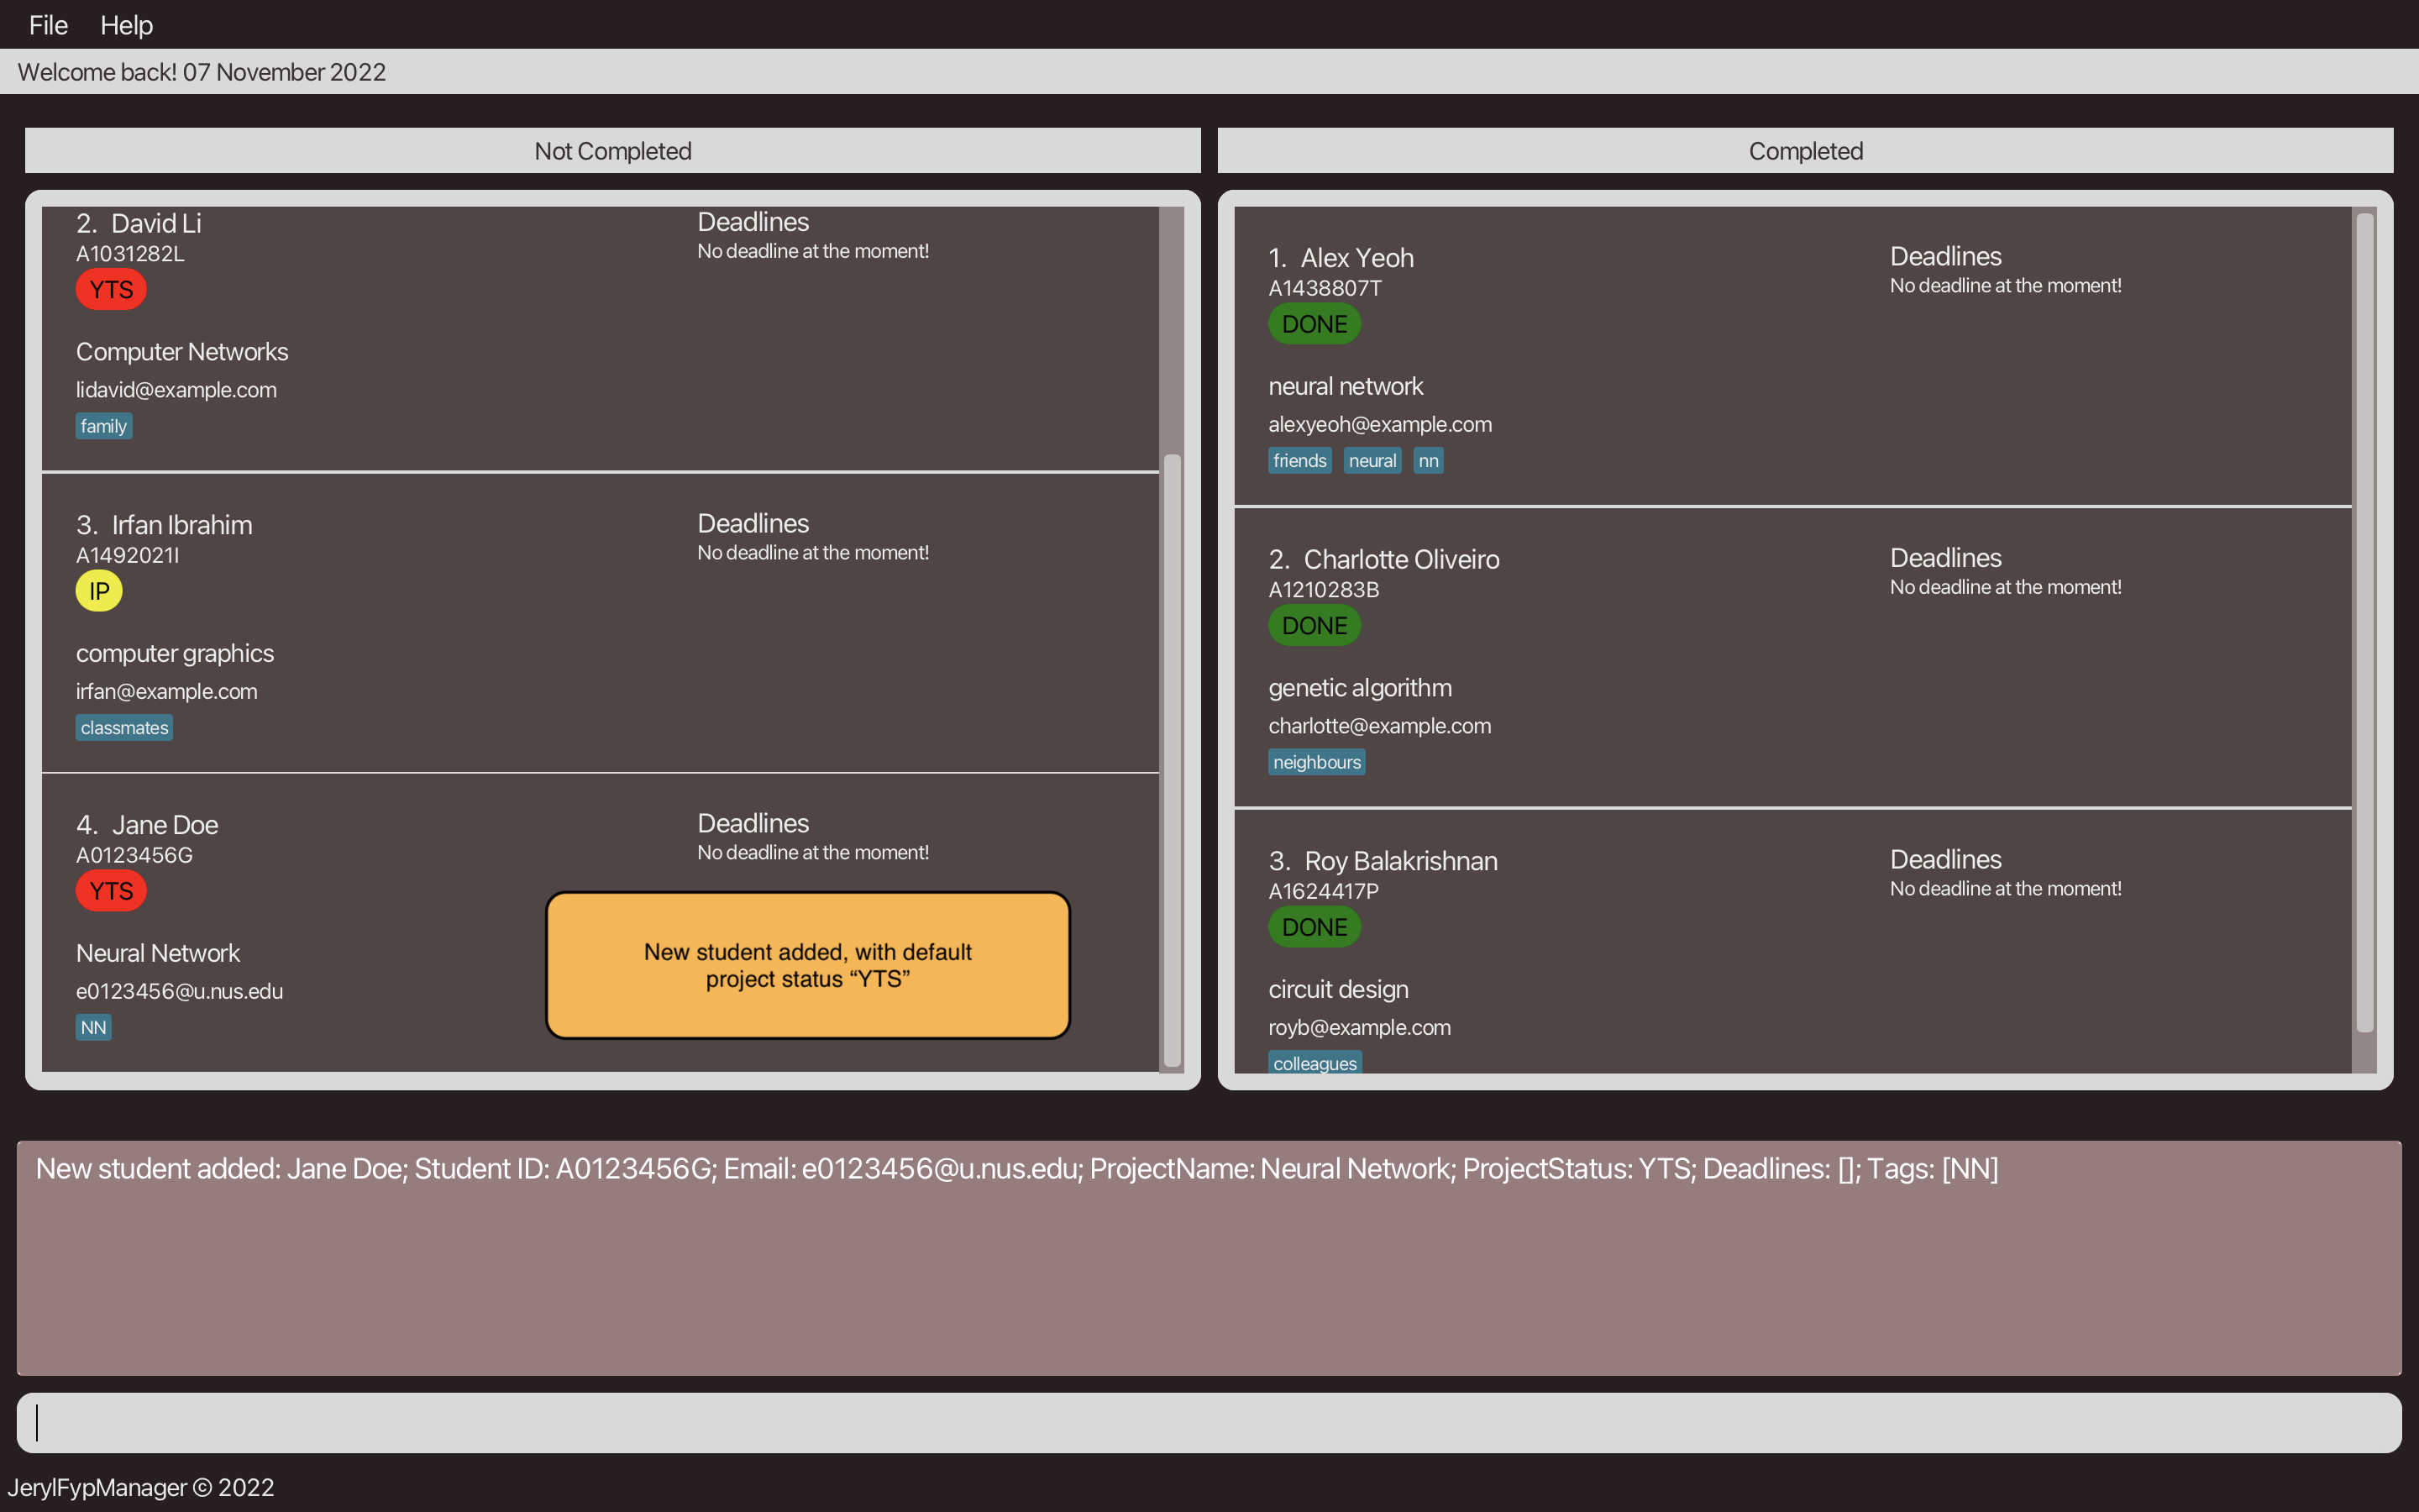This screenshot has height=1512, width=2419.
Task: Select Irfan Ibrahim's name
Action: click(x=182, y=525)
